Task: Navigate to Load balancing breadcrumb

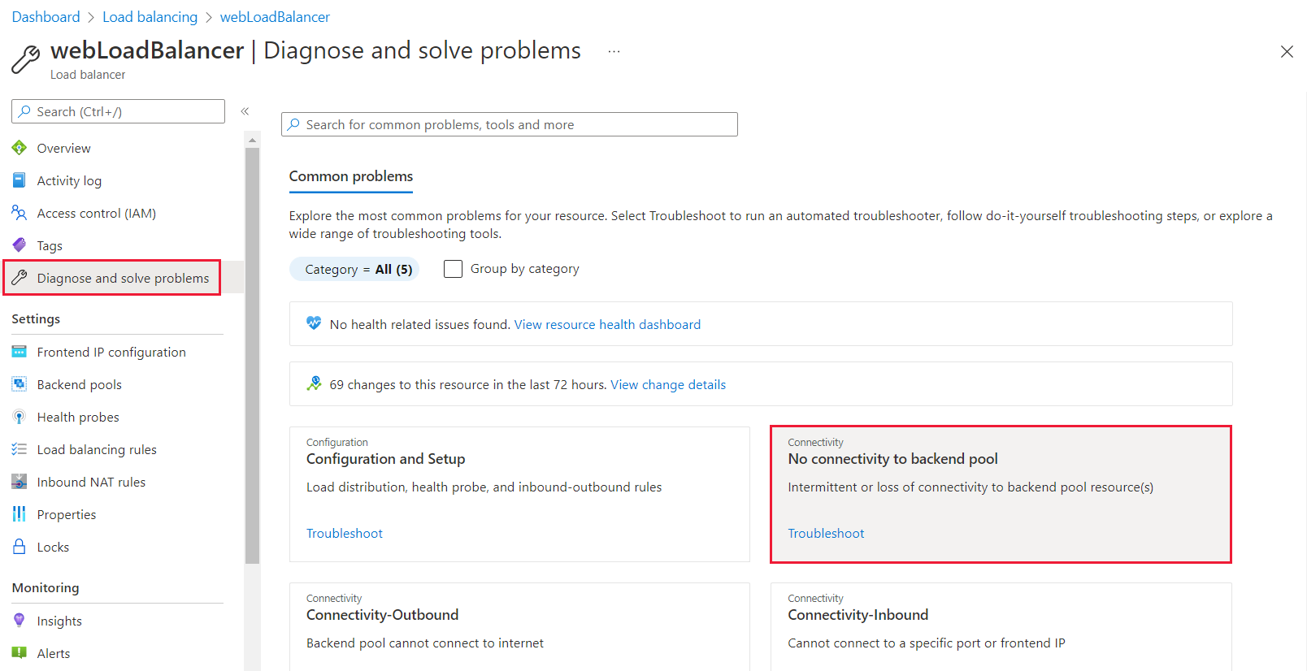Action: pos(150,17)
